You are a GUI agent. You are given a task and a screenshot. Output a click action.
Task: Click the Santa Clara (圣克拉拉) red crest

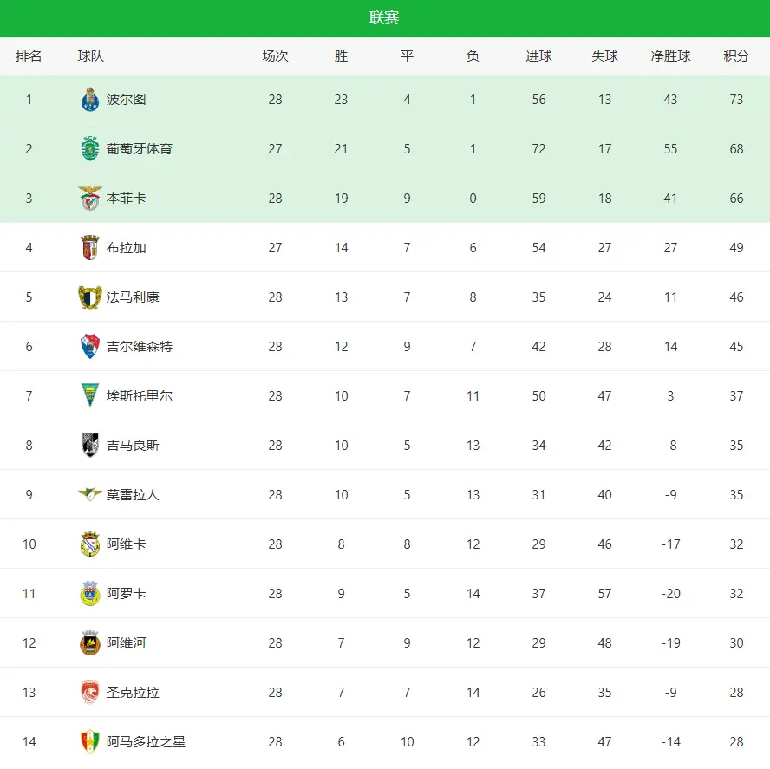[x=90, y=693]
